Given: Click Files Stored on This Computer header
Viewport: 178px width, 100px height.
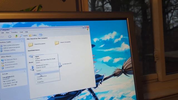Looking at the screenshot, I should 37,38.
